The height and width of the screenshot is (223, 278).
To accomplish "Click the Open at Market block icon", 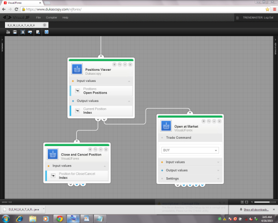I will 166,126.
